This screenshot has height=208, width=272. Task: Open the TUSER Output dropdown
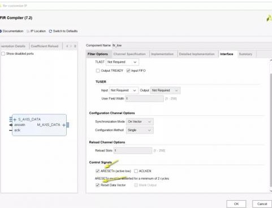point(165,90)
